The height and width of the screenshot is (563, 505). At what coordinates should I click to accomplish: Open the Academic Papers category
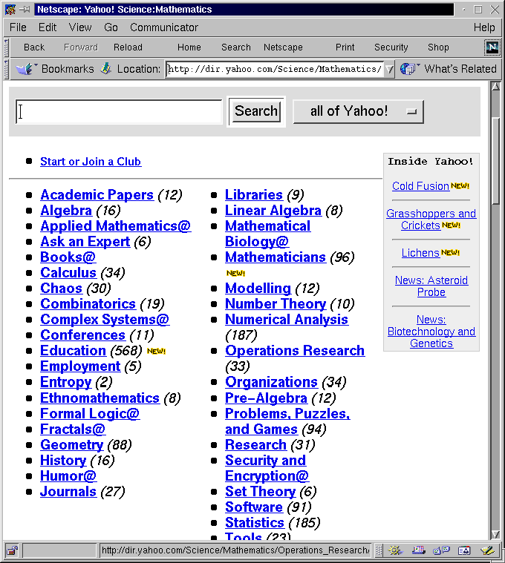(97, 194)
